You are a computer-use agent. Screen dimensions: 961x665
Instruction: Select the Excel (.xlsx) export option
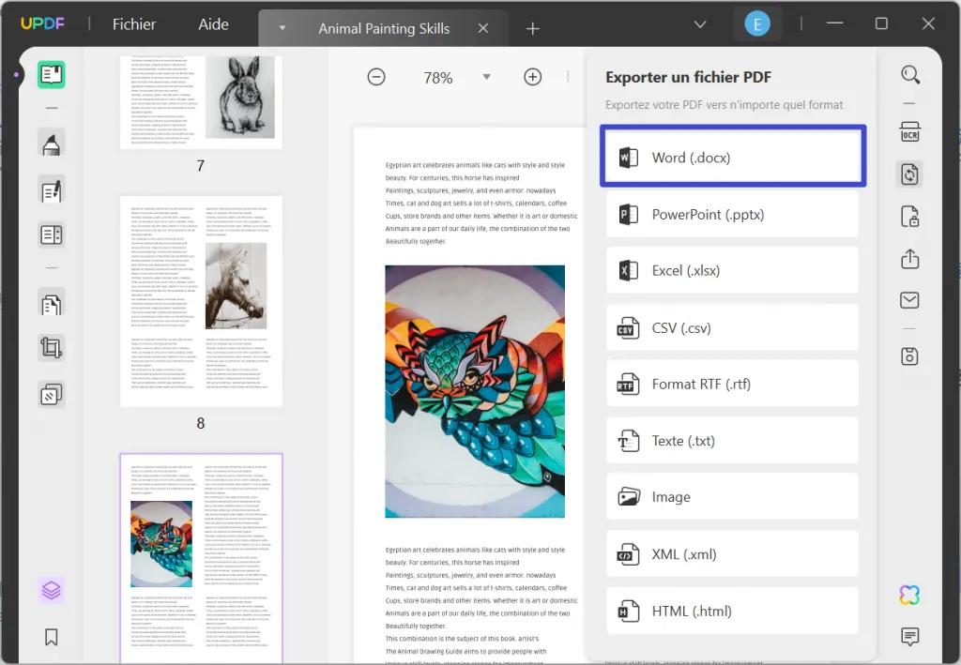pos(732,270)
